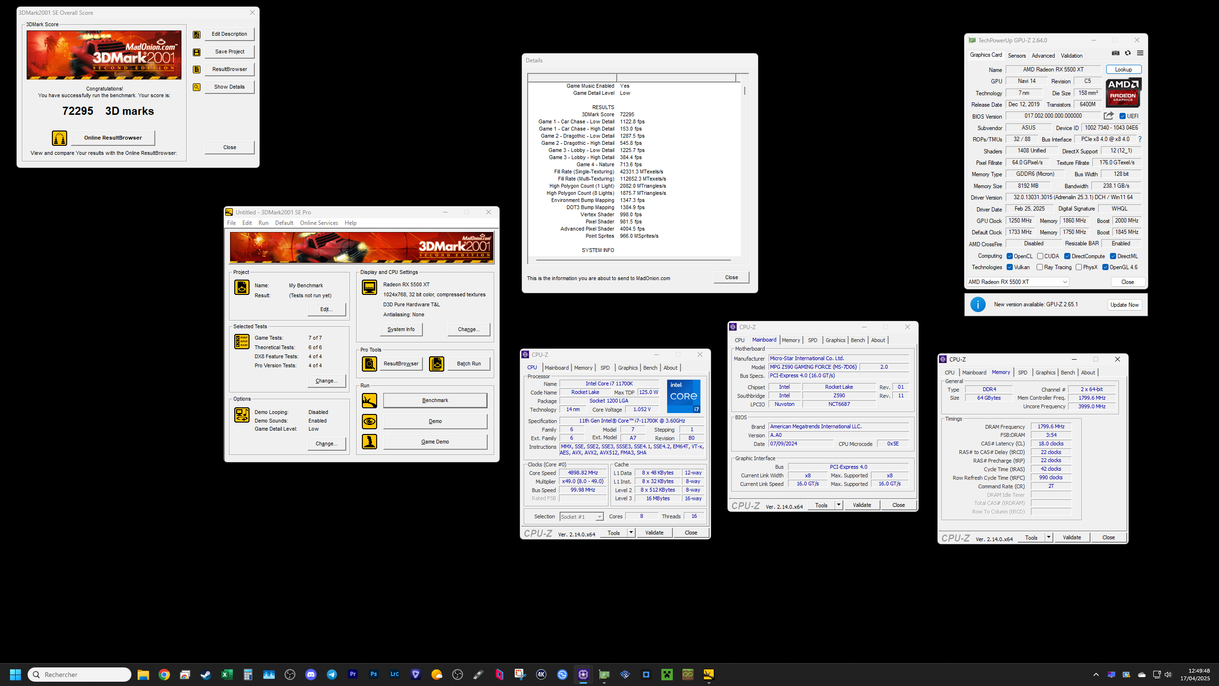Image resolution: width=1219 pixels, height=686 pixels.
Task: Click the Benchmark run icon
Action: point(370,401)
